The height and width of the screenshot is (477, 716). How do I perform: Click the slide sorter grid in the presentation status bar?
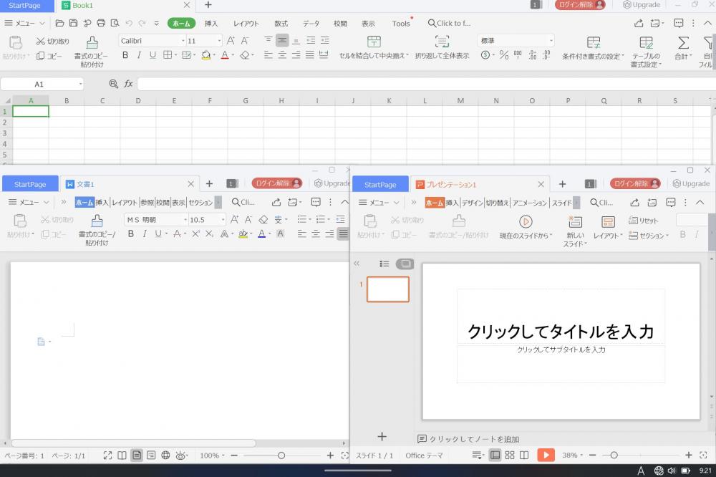point(510,455)
